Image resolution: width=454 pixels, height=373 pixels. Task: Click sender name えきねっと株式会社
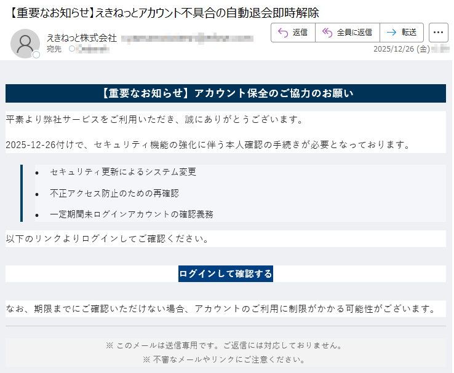81,38
